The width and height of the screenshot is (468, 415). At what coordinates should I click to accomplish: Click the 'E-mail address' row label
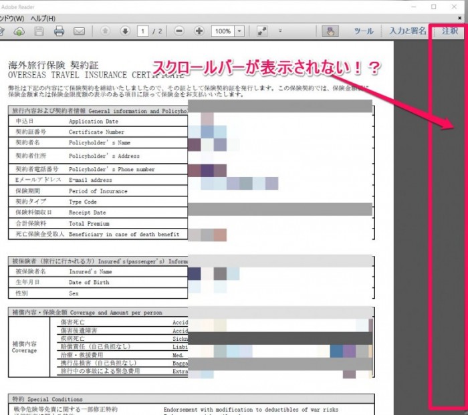pos(90,180)
